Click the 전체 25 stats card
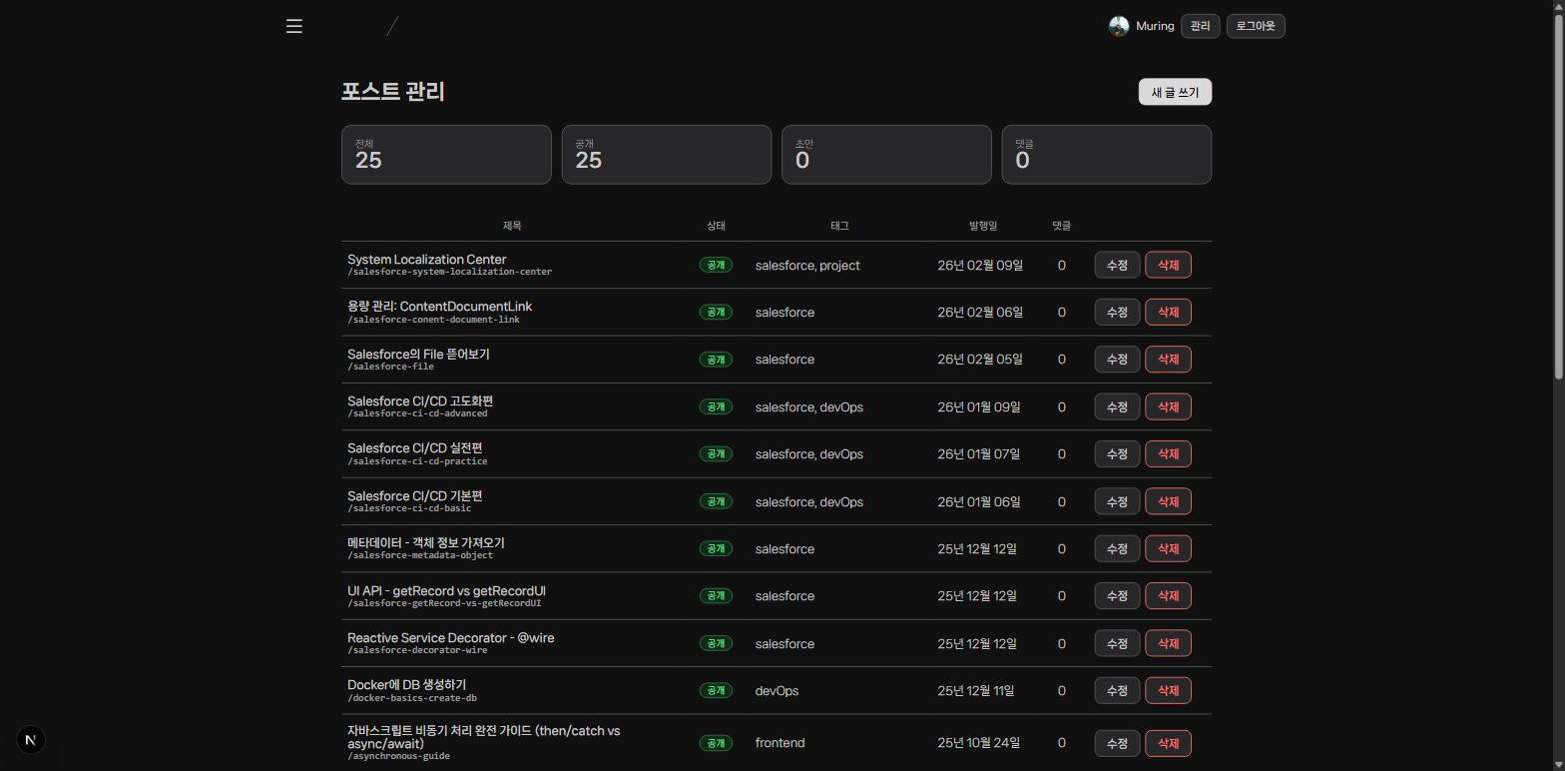This screenshot has width=1565, height=771. coord(446,155)
